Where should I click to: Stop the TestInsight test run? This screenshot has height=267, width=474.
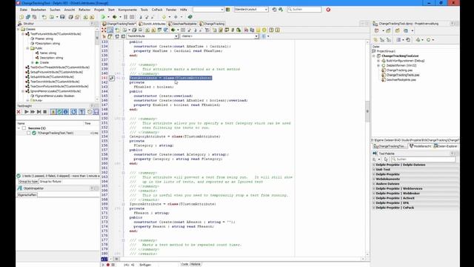coord(45,112)
